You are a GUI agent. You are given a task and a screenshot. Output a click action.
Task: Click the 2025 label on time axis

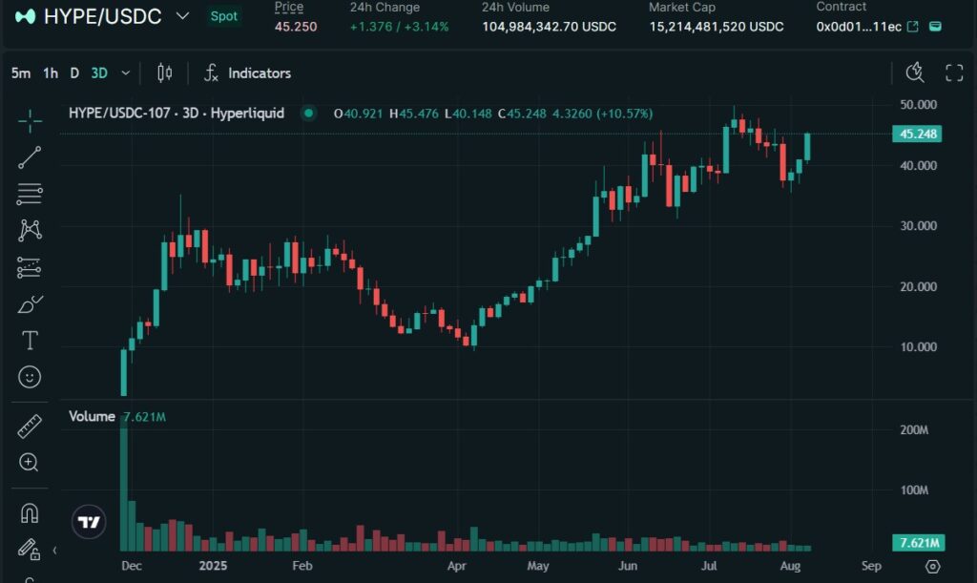click(x=213, y=566)
